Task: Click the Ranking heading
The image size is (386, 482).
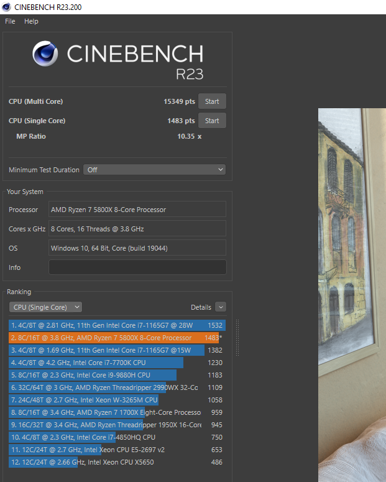Action: (19, 292)
